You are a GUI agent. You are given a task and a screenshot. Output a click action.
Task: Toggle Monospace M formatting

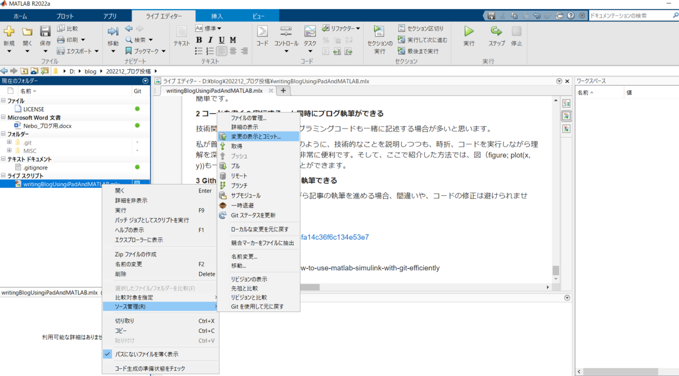[234, 40]
